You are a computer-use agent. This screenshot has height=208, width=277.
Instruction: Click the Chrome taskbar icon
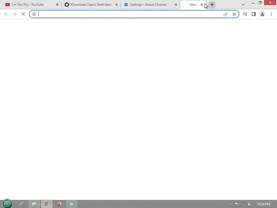coord(47,204)
